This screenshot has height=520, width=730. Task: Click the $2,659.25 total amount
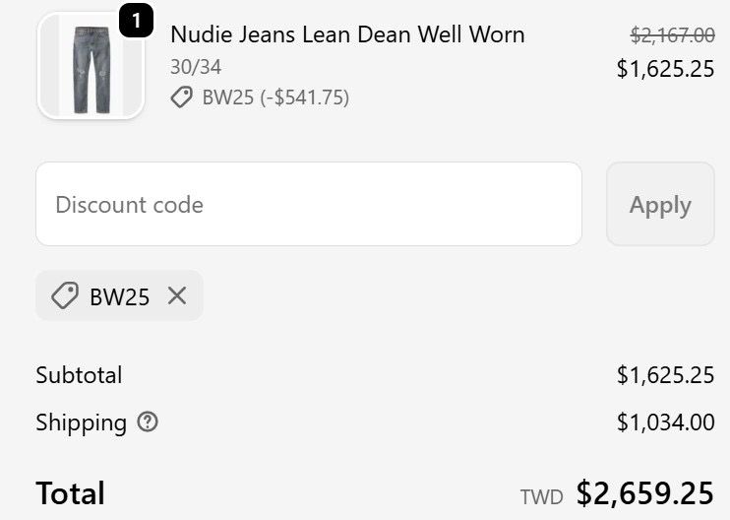[645, 493]
